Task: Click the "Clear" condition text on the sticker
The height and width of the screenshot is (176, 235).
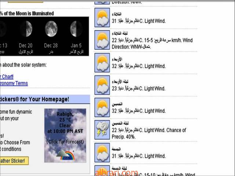Action: (65, 125)
